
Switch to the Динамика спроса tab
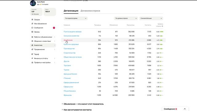pos(90,11)
